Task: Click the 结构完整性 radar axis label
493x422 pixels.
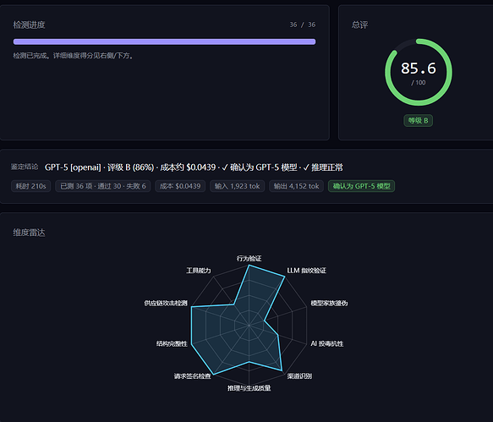Action: 172,343
